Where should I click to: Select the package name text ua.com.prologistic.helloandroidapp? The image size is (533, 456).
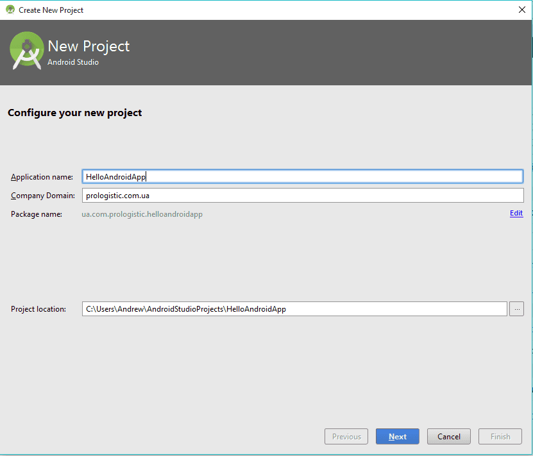coord(142,214)
